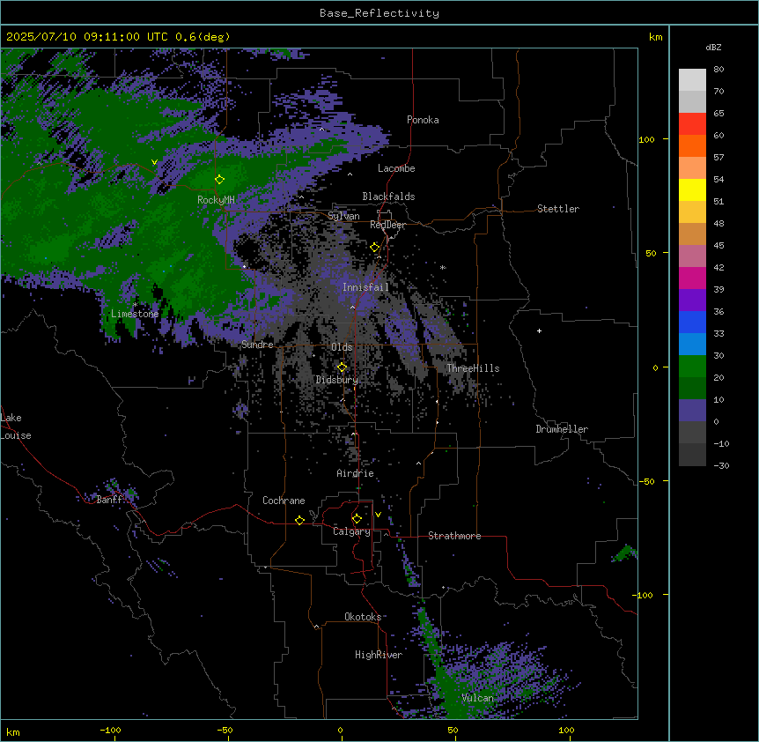Click the Lake Louise label
Screen dimensions: 759x742
pos(16,427)
